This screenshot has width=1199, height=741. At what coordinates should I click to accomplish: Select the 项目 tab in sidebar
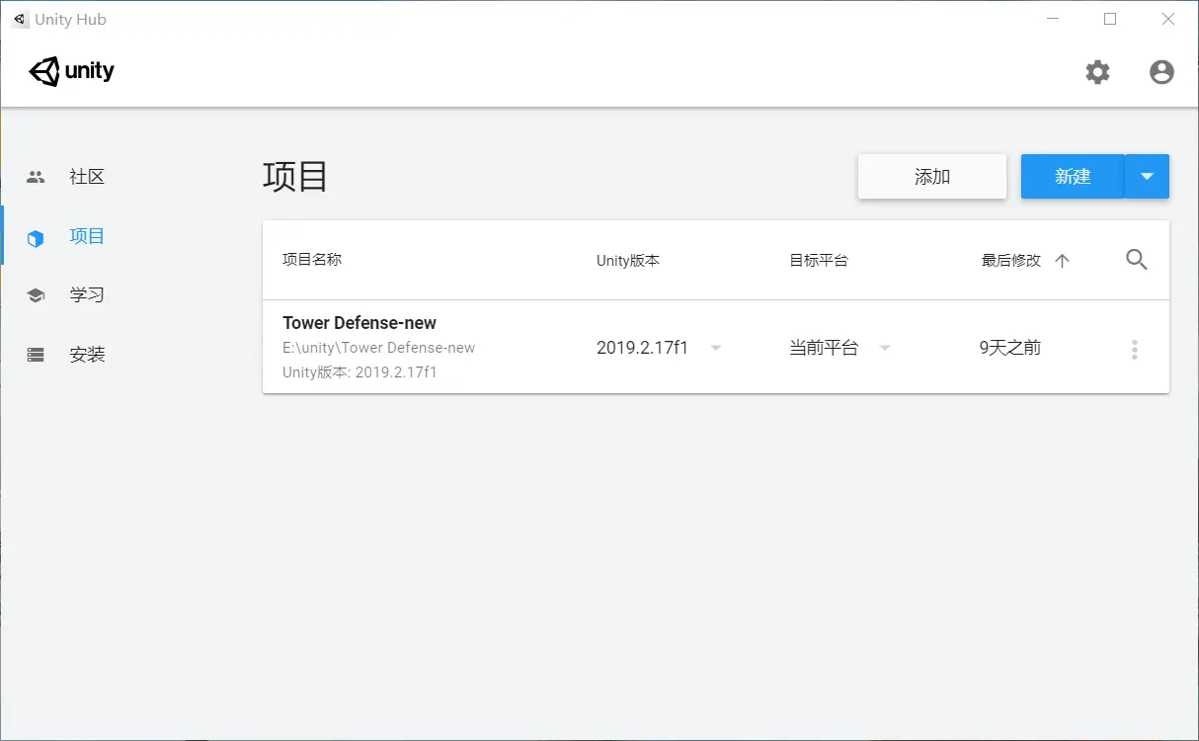coord(87,236)
